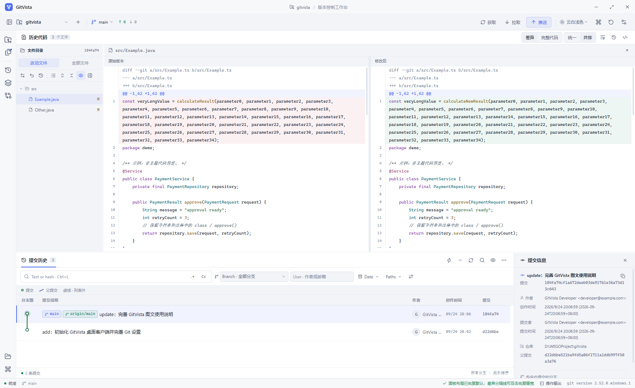
Task: Toggle the side panel layout icon in file toolbar
Action: [90, 75]
